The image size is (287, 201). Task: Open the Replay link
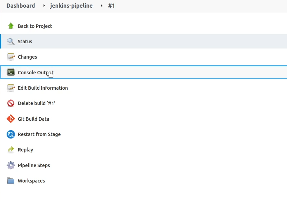click(25, 150)
